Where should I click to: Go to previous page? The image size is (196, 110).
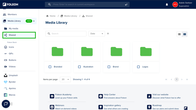pyautogui.click(x=171, y=79)
